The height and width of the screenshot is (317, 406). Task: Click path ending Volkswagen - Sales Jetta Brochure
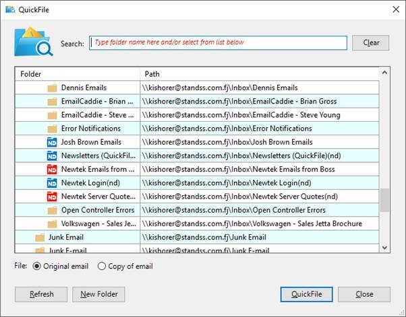click(252, 223)
